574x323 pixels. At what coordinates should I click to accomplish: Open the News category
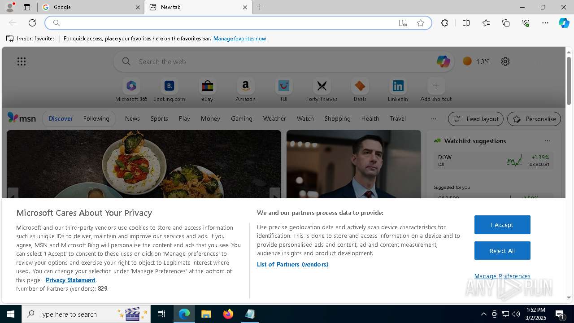click(x=132, y=118)
